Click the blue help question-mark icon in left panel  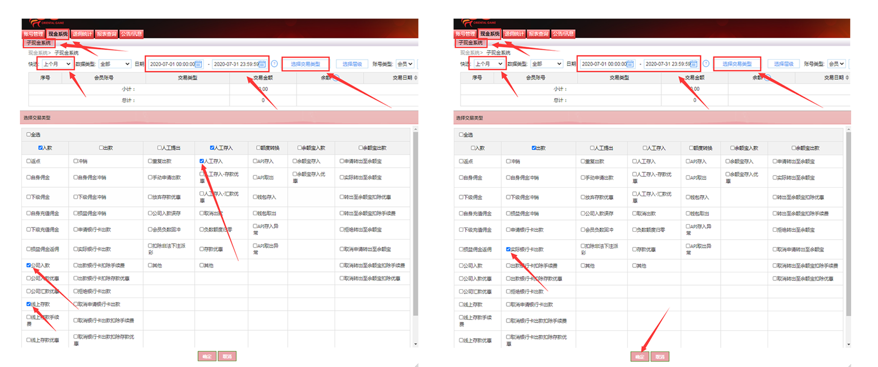click(x=274, y=64)
